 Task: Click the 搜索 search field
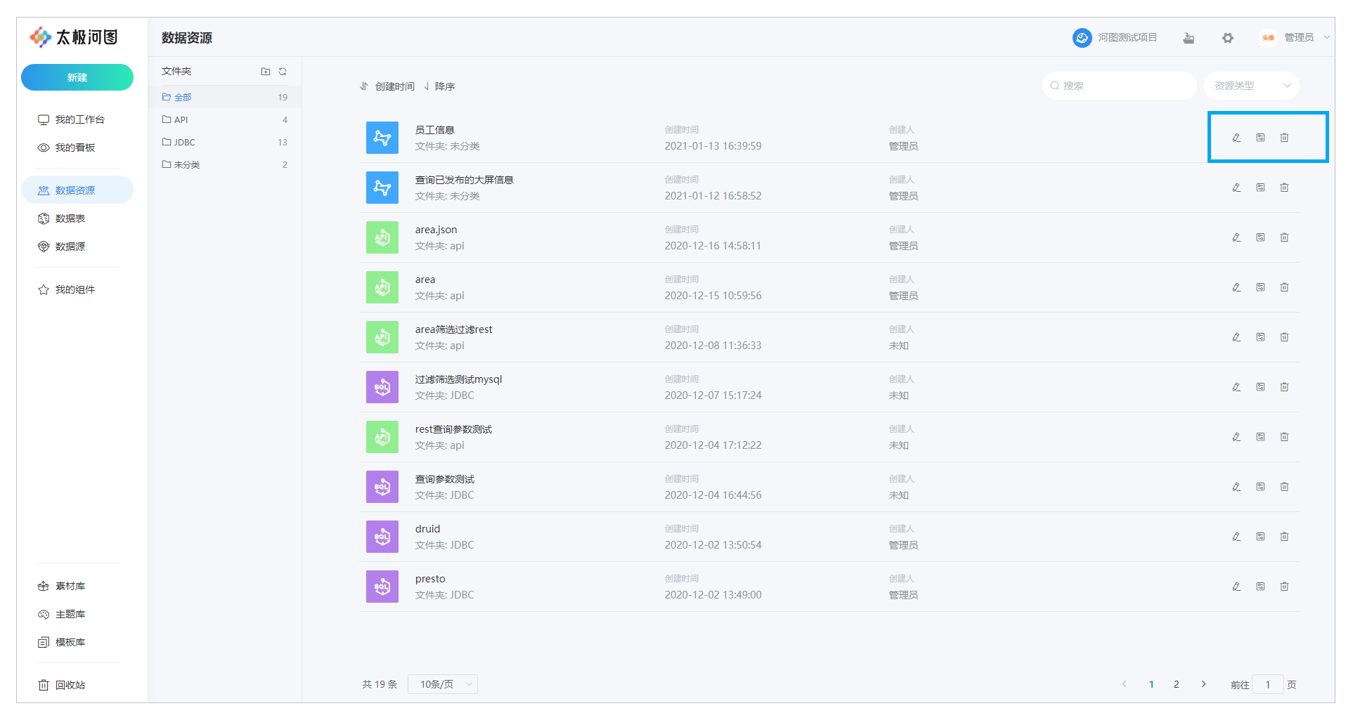tap(1120, 86)
